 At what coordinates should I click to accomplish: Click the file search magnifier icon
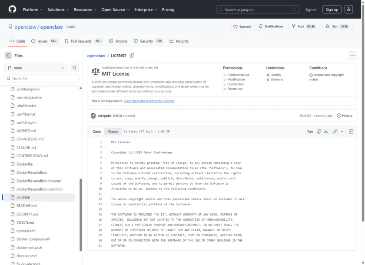point(75,68)
